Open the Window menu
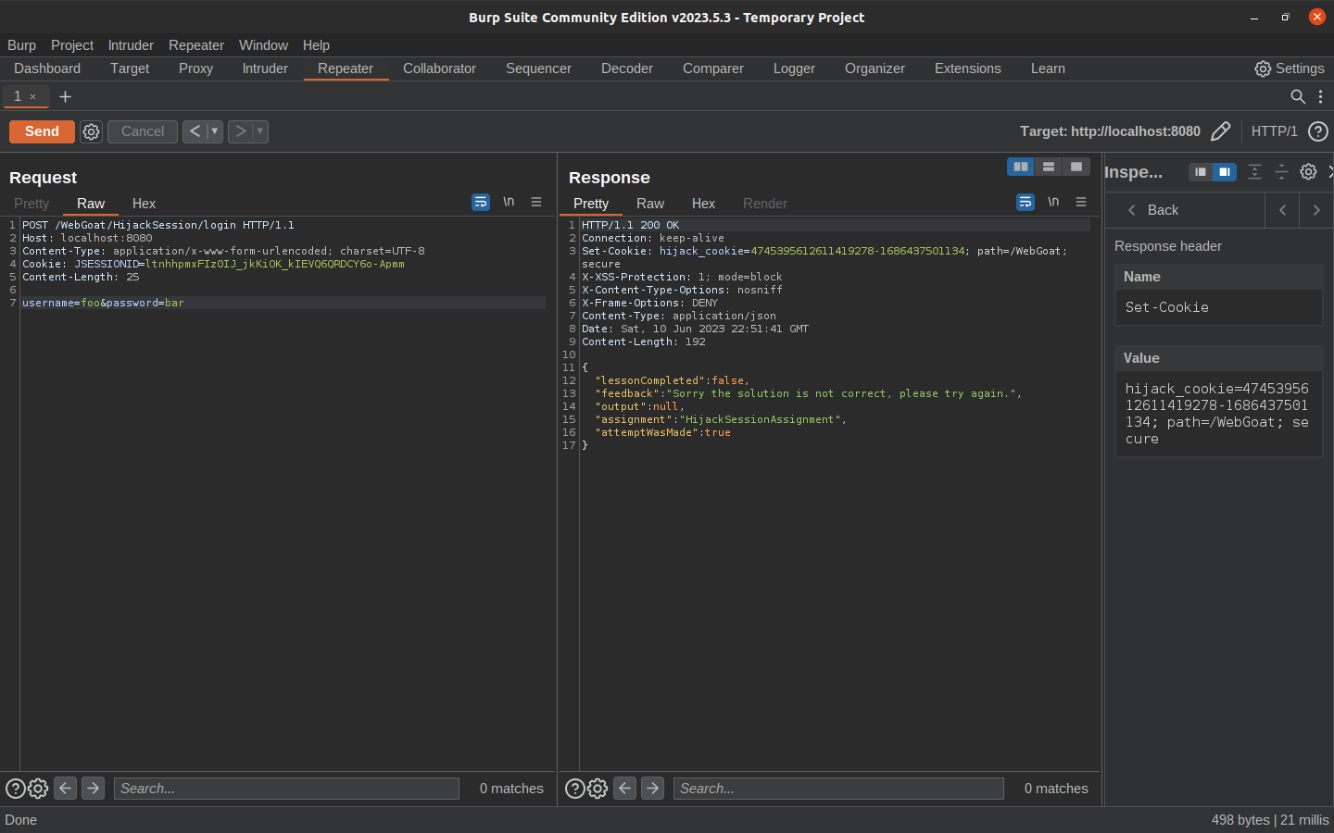 pos(263,45)
